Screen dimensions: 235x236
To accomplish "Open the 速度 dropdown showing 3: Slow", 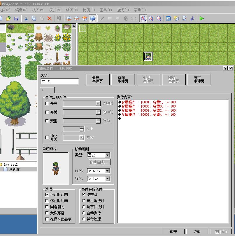I will (108, 171).
